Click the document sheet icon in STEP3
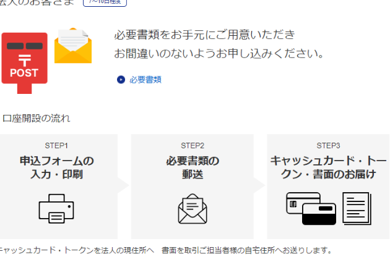This screenshot has height=257, width=390. [x=356, y=208]
